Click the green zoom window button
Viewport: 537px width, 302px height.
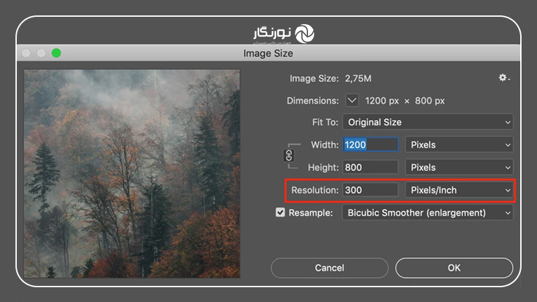[56, 53]
